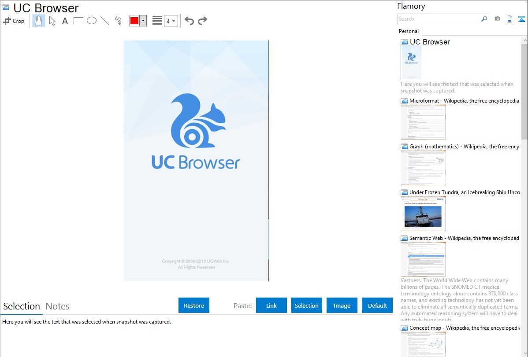Select the ellipse shape tool
The width and height of the screenshot is (528, 357).
click(x=92, y=21)
